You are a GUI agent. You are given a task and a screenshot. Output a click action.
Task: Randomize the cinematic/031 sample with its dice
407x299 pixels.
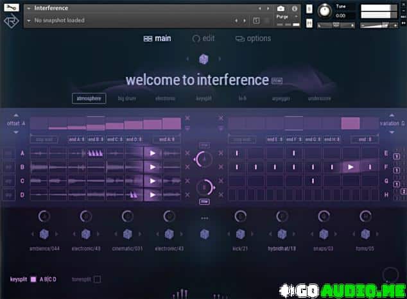[x=128, y=234]
